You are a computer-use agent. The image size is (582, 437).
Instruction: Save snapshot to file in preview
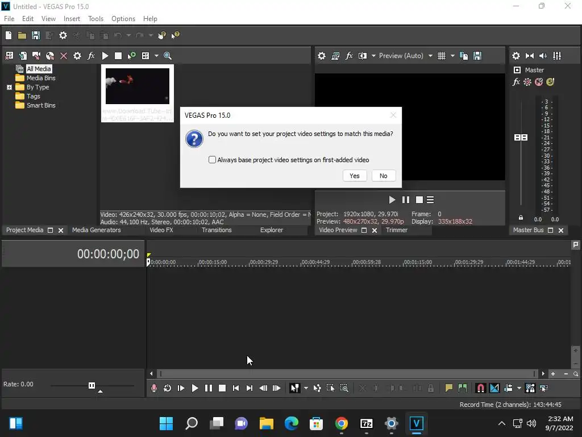[x=477, y=56]
